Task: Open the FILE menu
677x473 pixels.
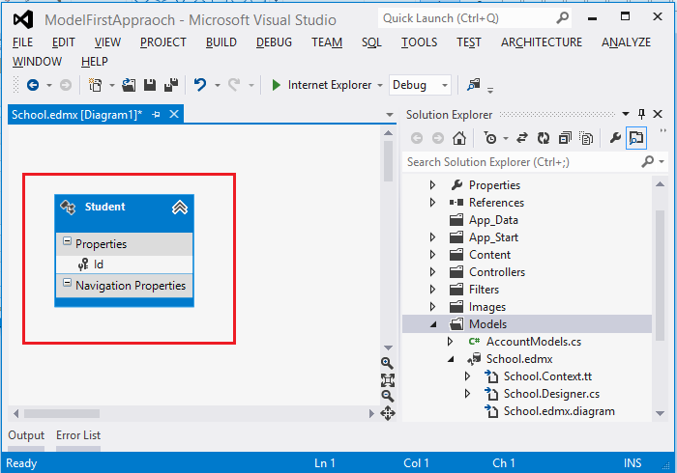Action: (x=22, y=42)
